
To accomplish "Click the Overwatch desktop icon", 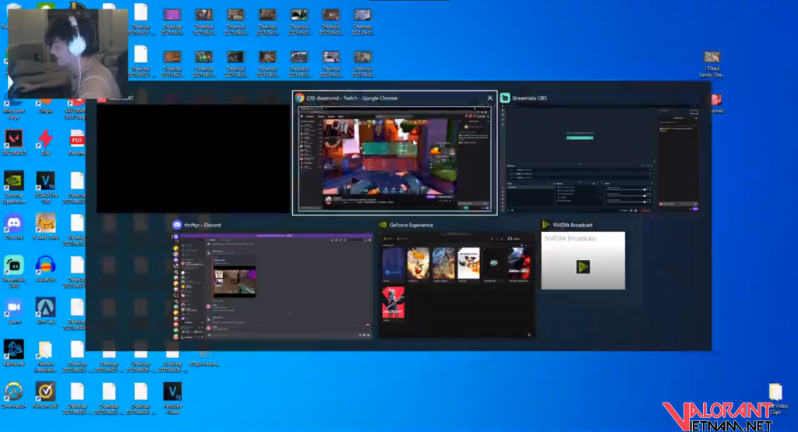I will pyautogui.click(x=13, y=392).
